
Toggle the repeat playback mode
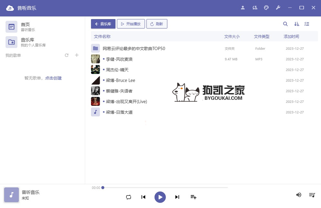(x=128, y=197)
